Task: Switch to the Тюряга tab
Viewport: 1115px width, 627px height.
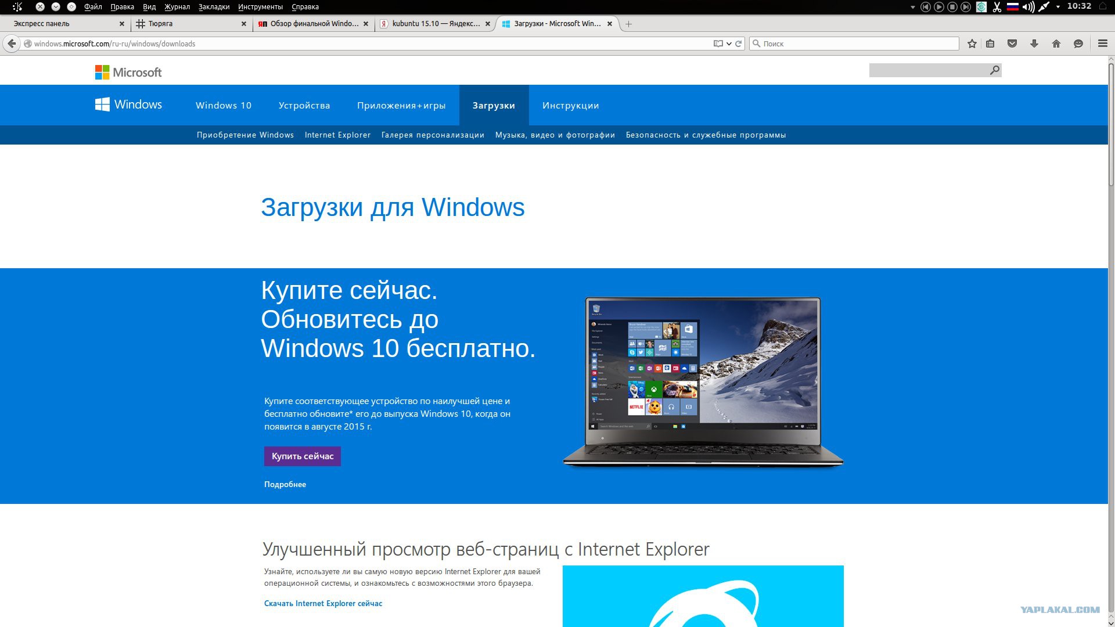Action: pyautogui.click(x=190, y=24)
